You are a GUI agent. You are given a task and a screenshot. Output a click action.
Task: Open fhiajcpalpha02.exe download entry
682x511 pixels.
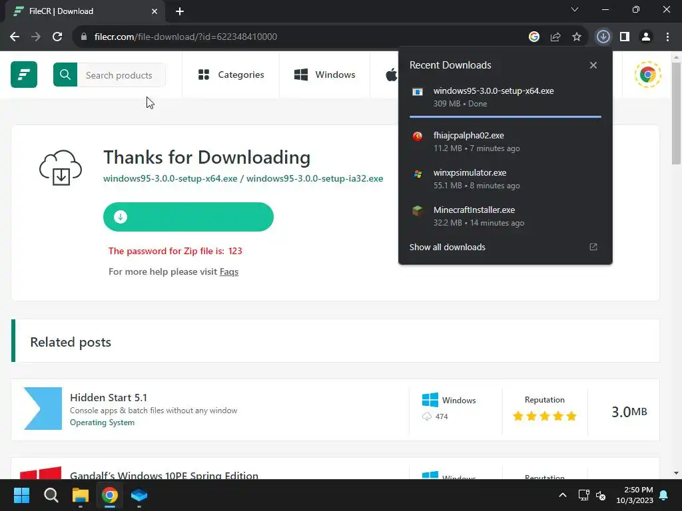click(x=506, y=142)
